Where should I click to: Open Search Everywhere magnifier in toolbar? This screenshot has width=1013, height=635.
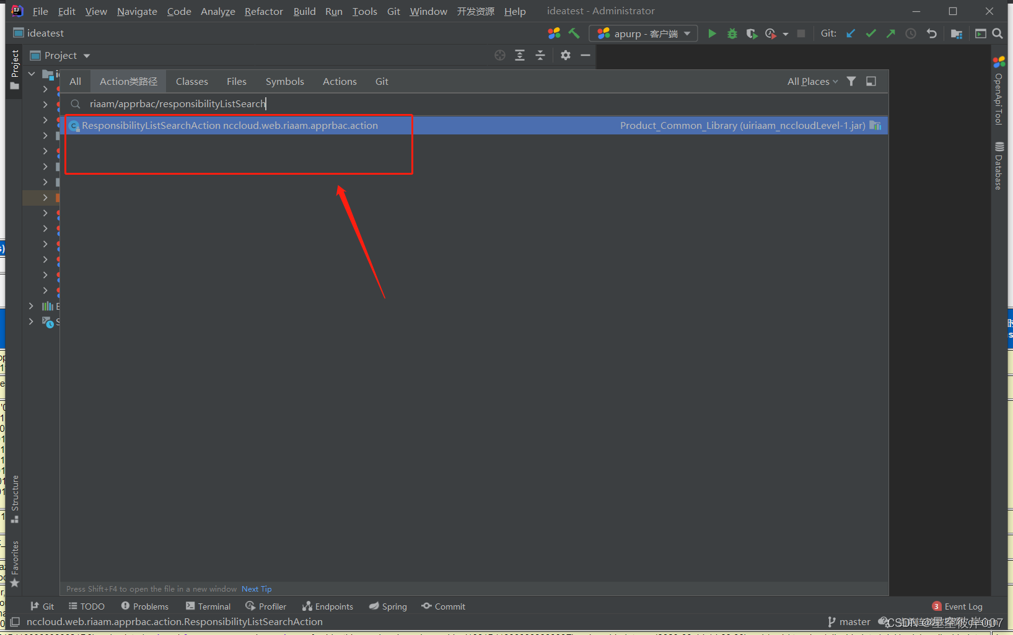998,33
